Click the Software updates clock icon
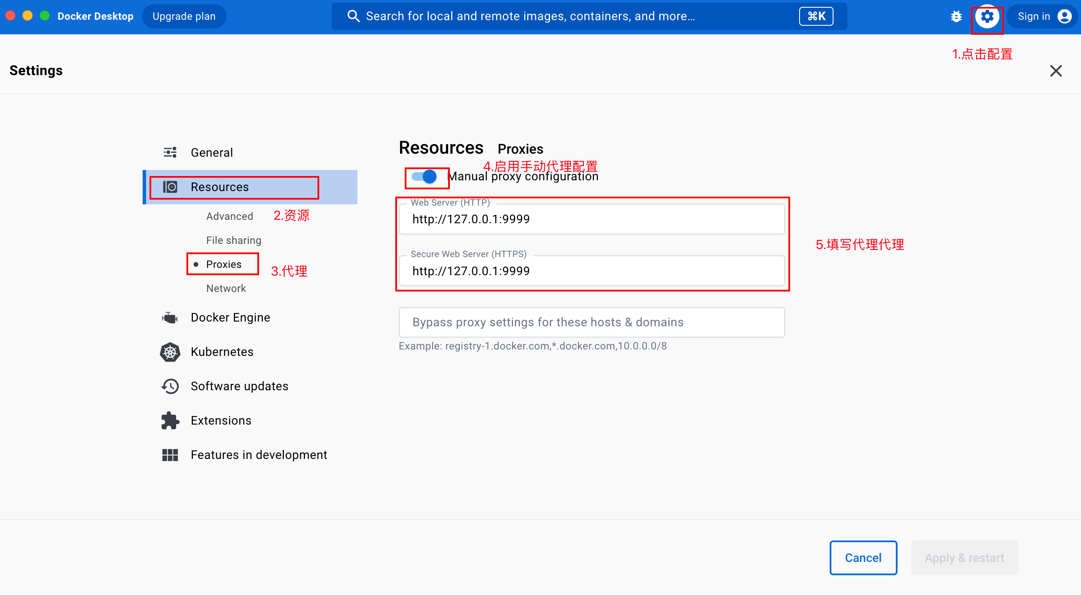 pyautogui.click(x=170, y=386)
